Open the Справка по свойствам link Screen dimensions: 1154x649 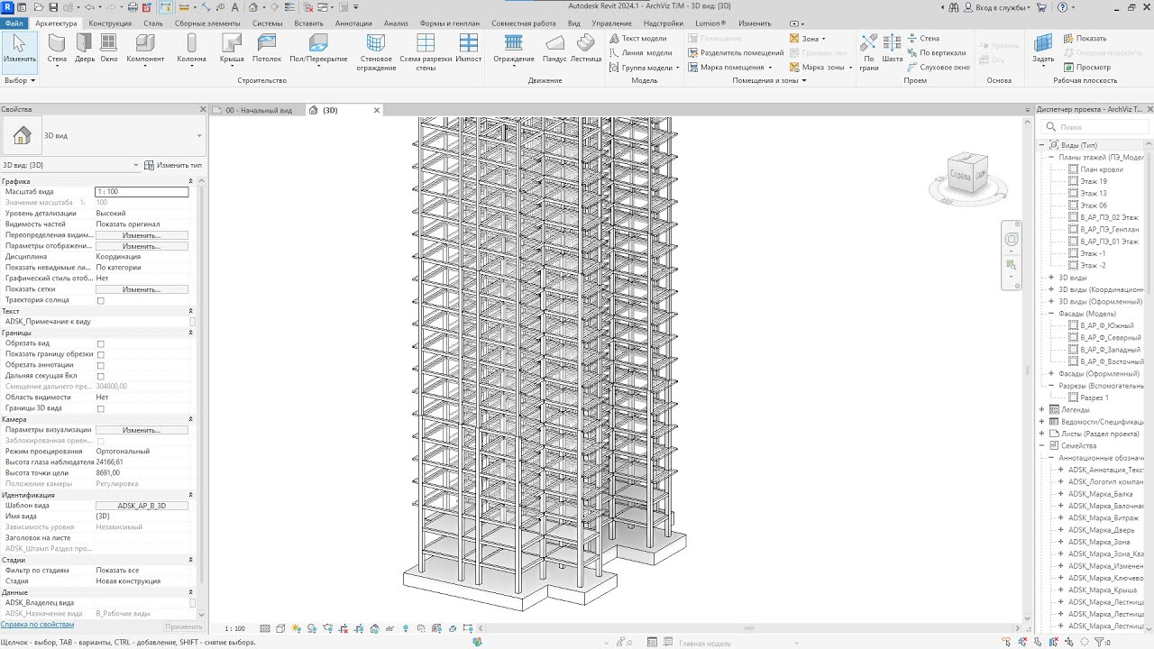pos(37,624)
